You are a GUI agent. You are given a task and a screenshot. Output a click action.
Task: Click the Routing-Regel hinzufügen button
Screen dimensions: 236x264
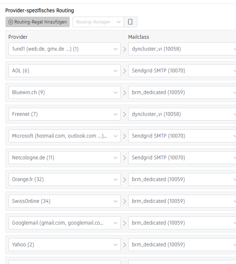click(37, 22)
